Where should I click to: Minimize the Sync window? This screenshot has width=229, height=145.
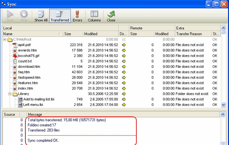(209, 4)
